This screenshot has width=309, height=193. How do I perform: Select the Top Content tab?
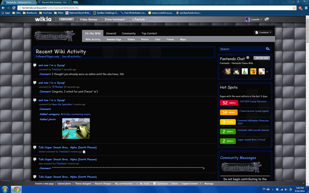pos(149,33)
